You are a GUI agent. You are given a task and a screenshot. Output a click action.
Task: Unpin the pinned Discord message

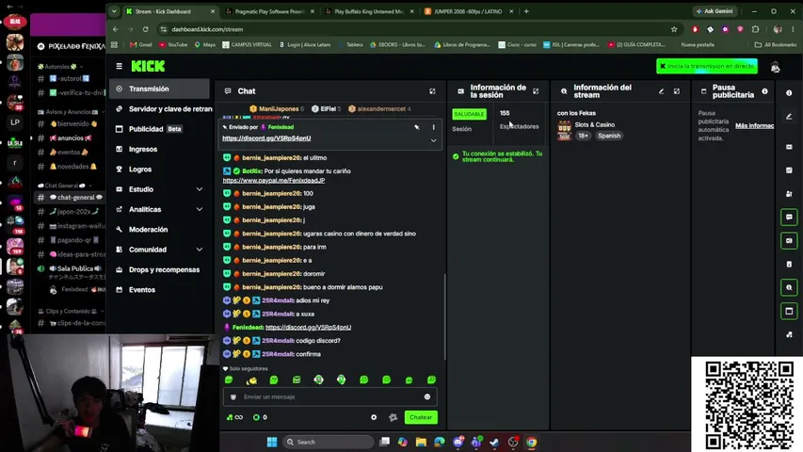pyautogui.click(x=417, y=127)
